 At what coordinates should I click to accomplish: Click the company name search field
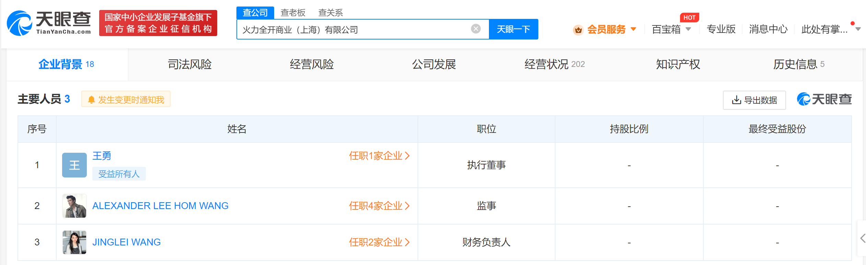point(353,30)
